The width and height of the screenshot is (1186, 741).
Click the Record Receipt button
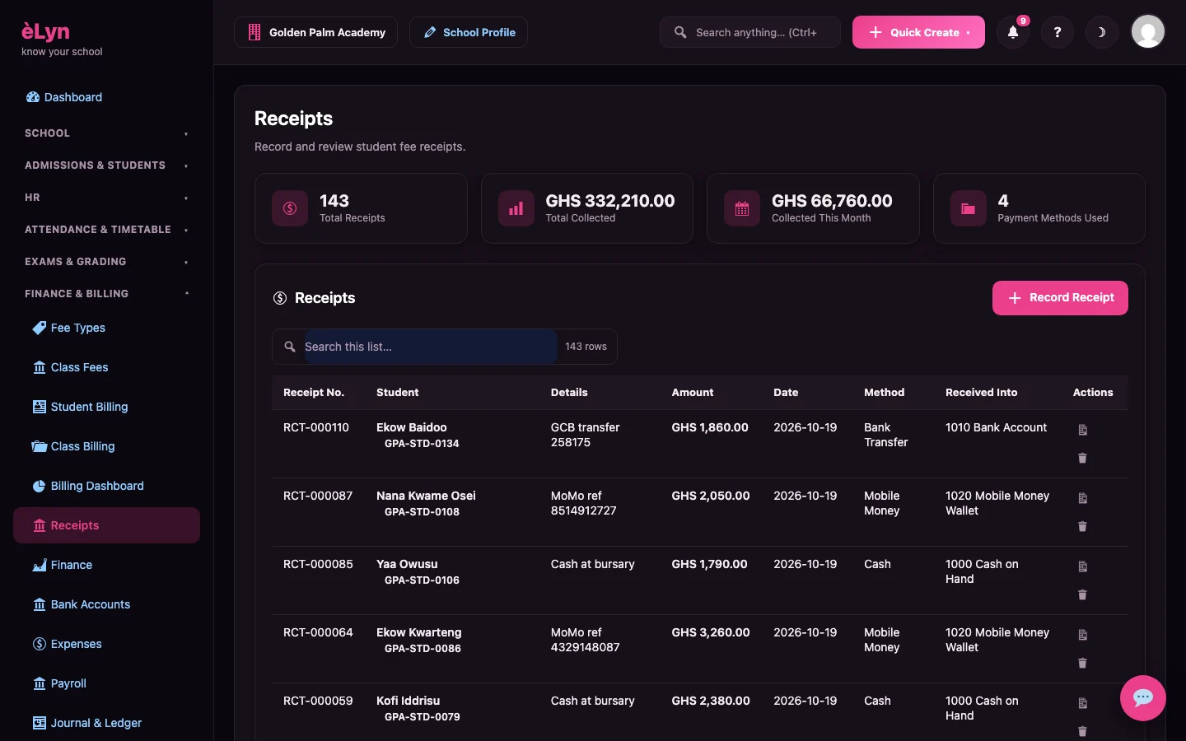coord(1060,298)
